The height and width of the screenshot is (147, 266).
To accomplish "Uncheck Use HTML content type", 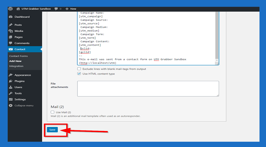I will click(79, 74).
